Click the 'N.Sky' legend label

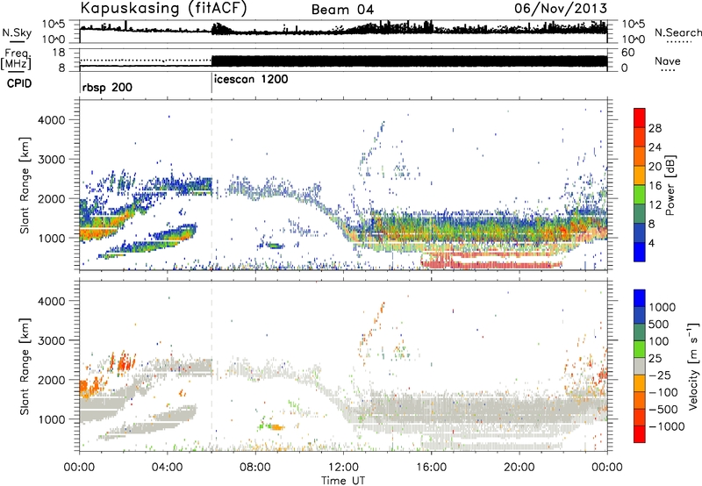tap(17, 32)
